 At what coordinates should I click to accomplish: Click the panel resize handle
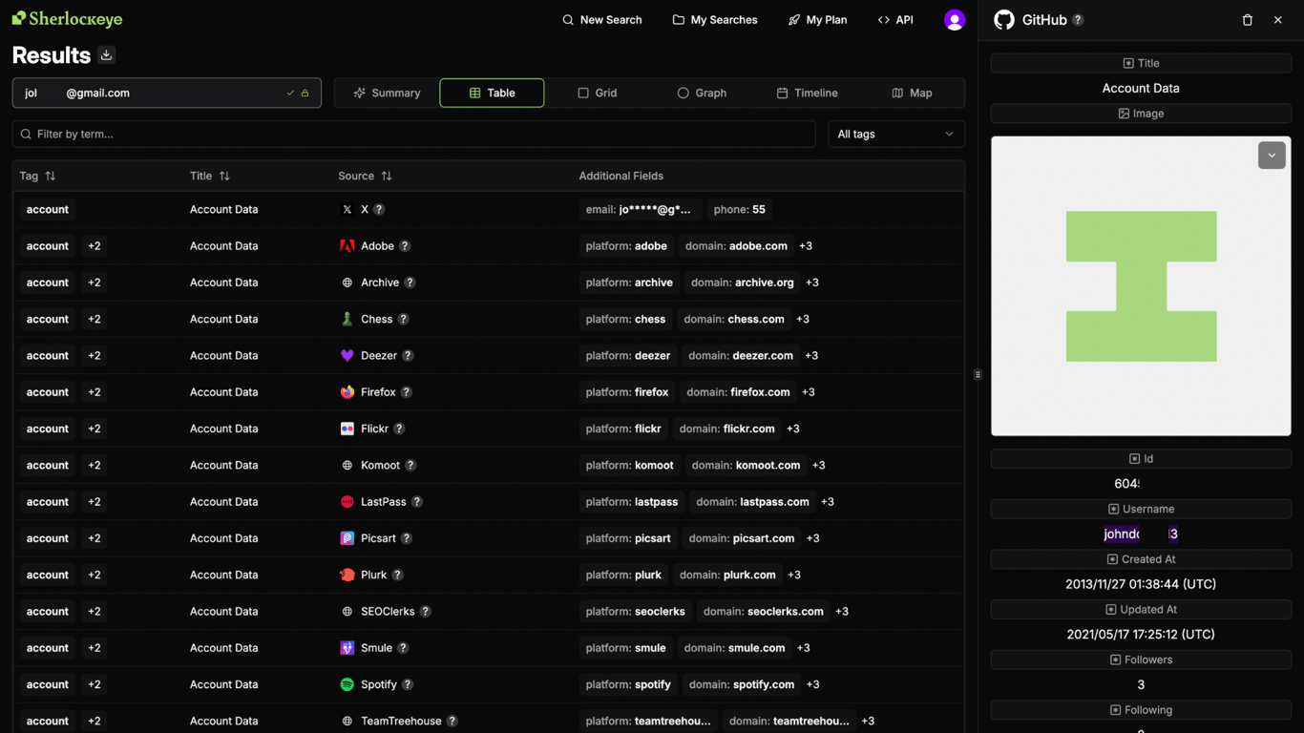(x=978, y=374)
